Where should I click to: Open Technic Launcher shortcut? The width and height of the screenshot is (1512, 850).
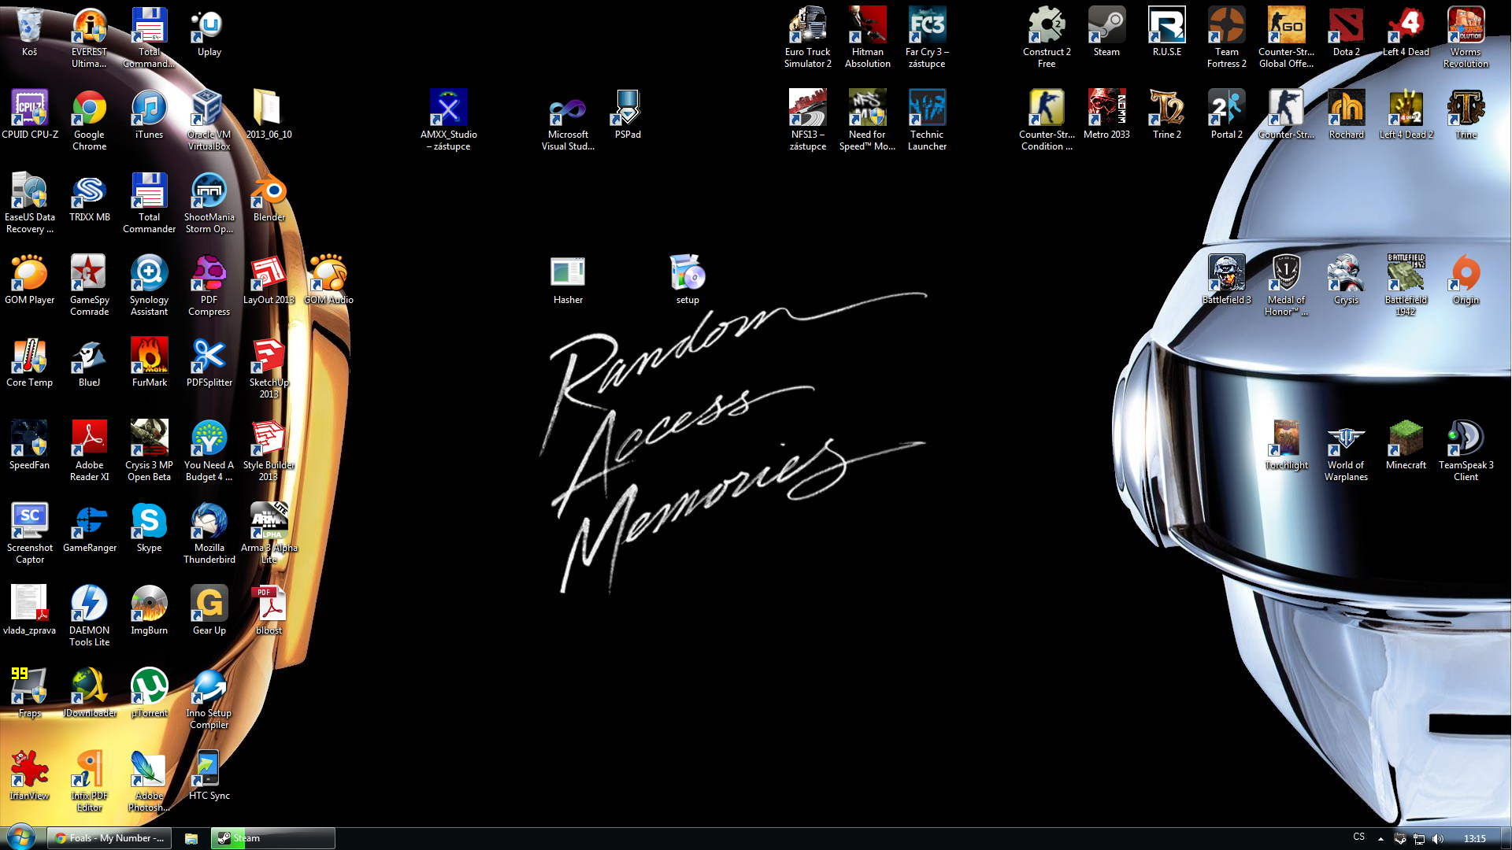pos(927,120)
